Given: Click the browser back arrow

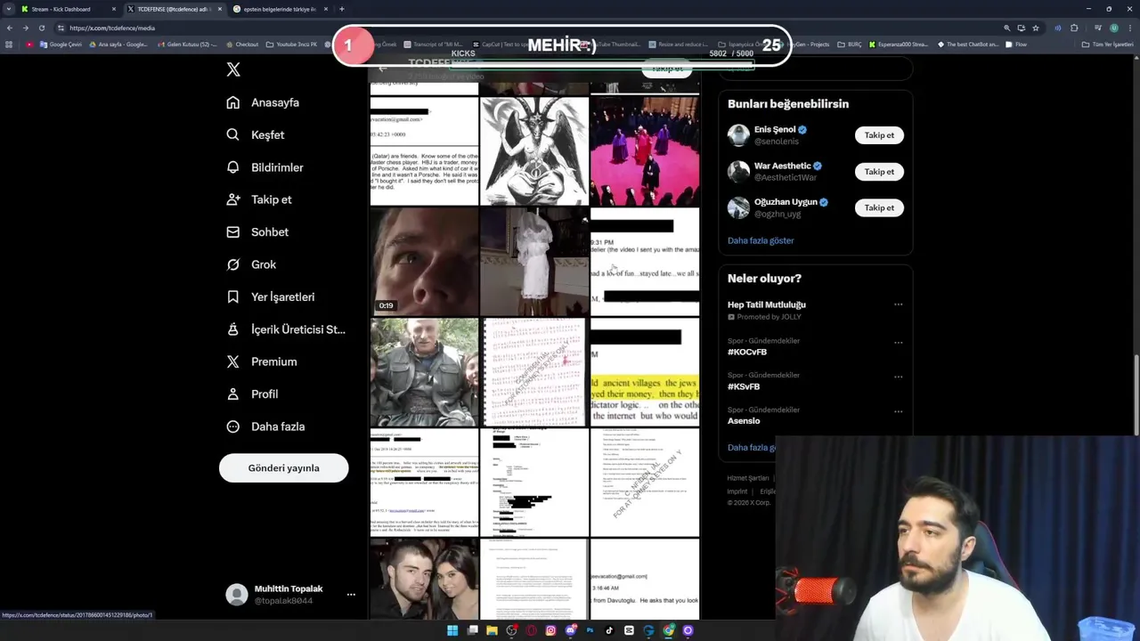Looking at the screenshot, I should pyautogui.click(x=10, y=28).
